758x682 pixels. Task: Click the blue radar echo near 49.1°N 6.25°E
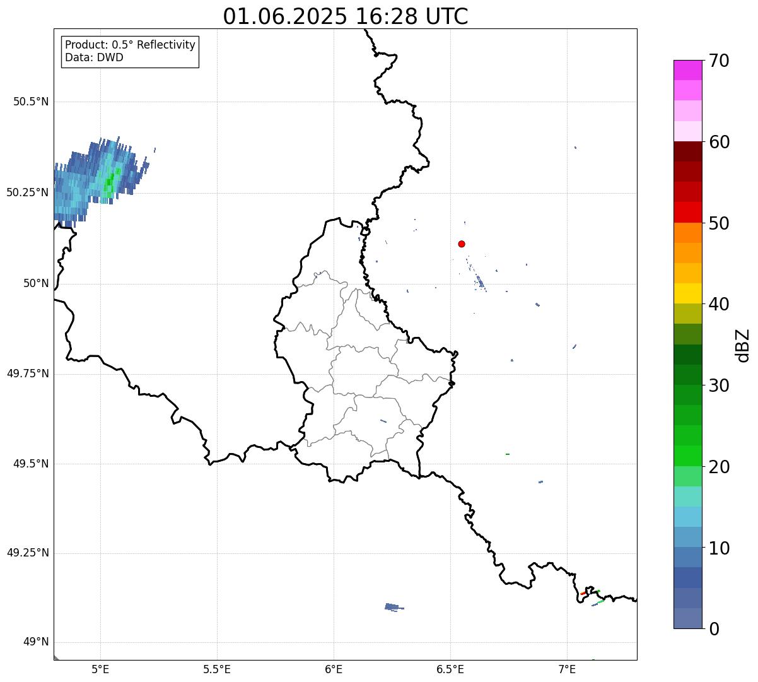(x=394, y=607)
